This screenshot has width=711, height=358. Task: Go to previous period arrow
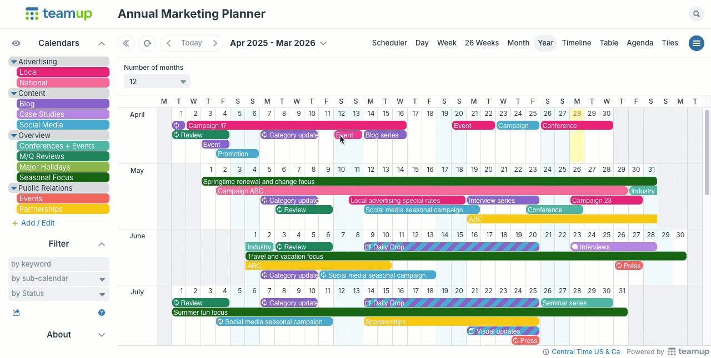169,43
